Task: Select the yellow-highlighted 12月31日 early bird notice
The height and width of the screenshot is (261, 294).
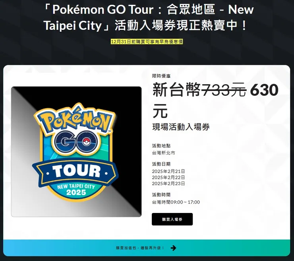Action: (147, 41)
